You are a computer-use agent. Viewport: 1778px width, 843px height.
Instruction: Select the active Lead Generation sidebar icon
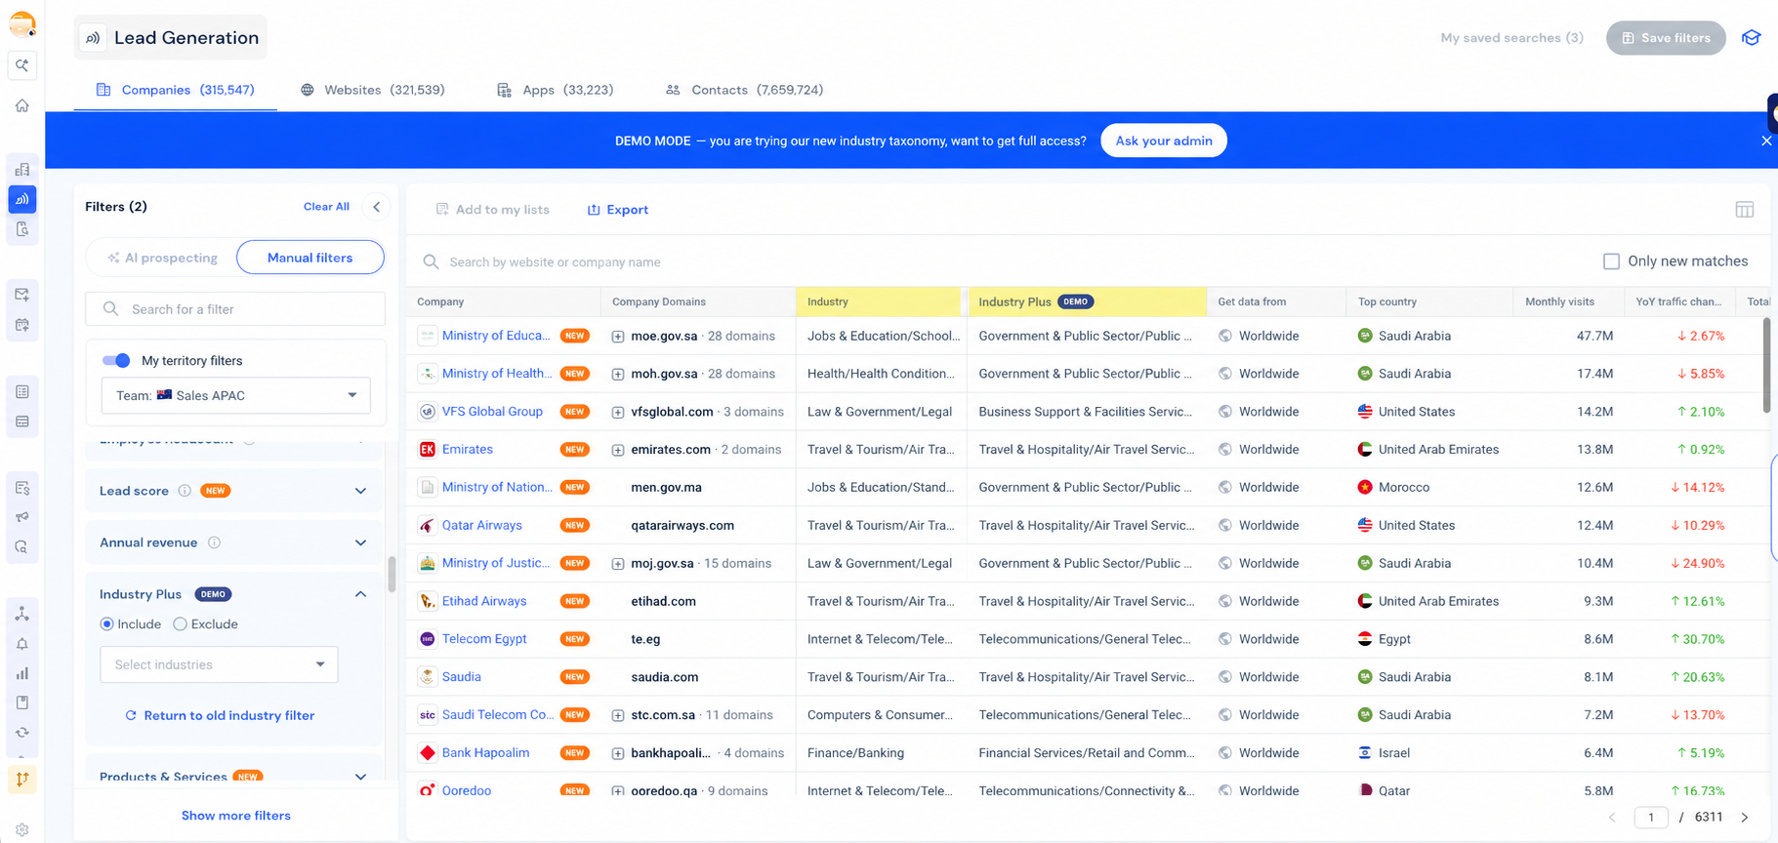(21, 199)
